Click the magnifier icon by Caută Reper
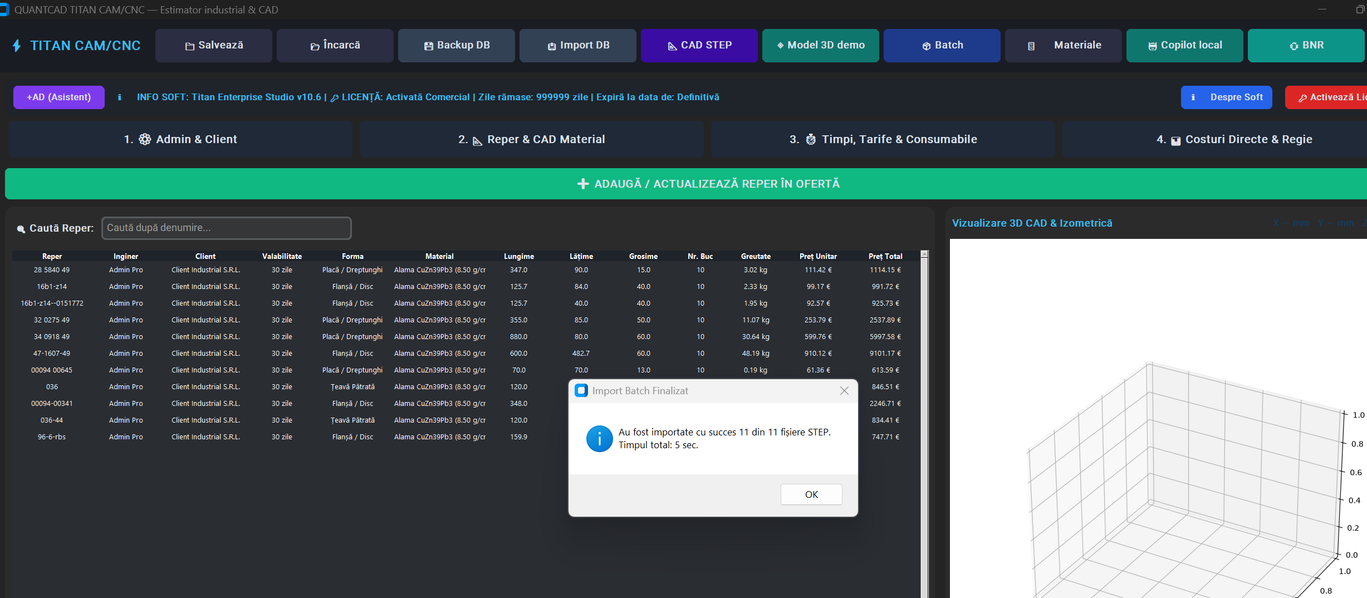1367x598 pixels. point(21,229)
